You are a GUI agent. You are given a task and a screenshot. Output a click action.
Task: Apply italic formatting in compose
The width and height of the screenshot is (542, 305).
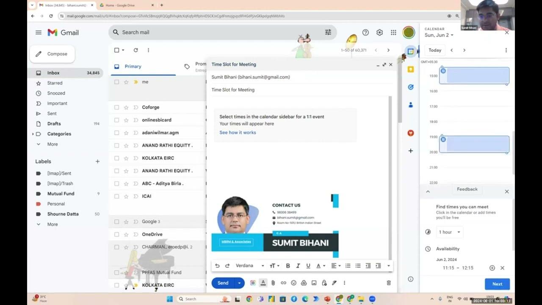pyautogui.click(x=298, y=266)
